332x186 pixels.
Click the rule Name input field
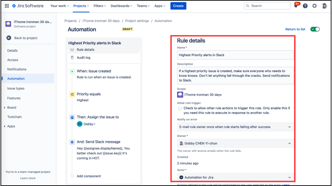click(235, 55)
